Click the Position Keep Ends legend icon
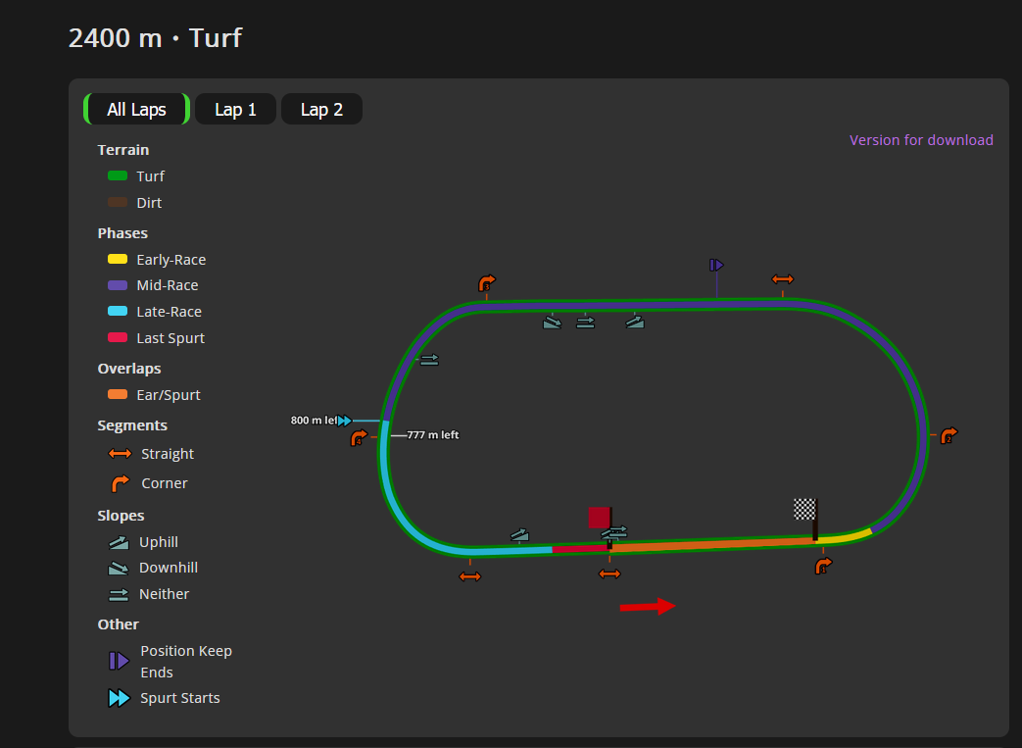This screenshot has width=1022, height=748. click(x=119, y=661)
